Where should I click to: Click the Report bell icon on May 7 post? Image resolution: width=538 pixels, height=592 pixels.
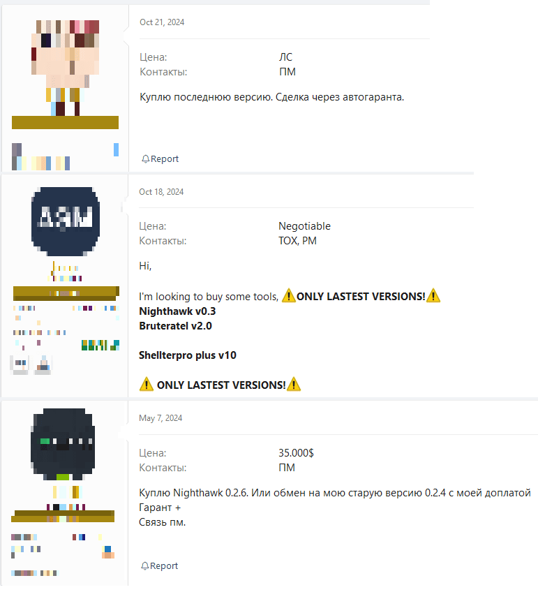[x=144, y=566]
